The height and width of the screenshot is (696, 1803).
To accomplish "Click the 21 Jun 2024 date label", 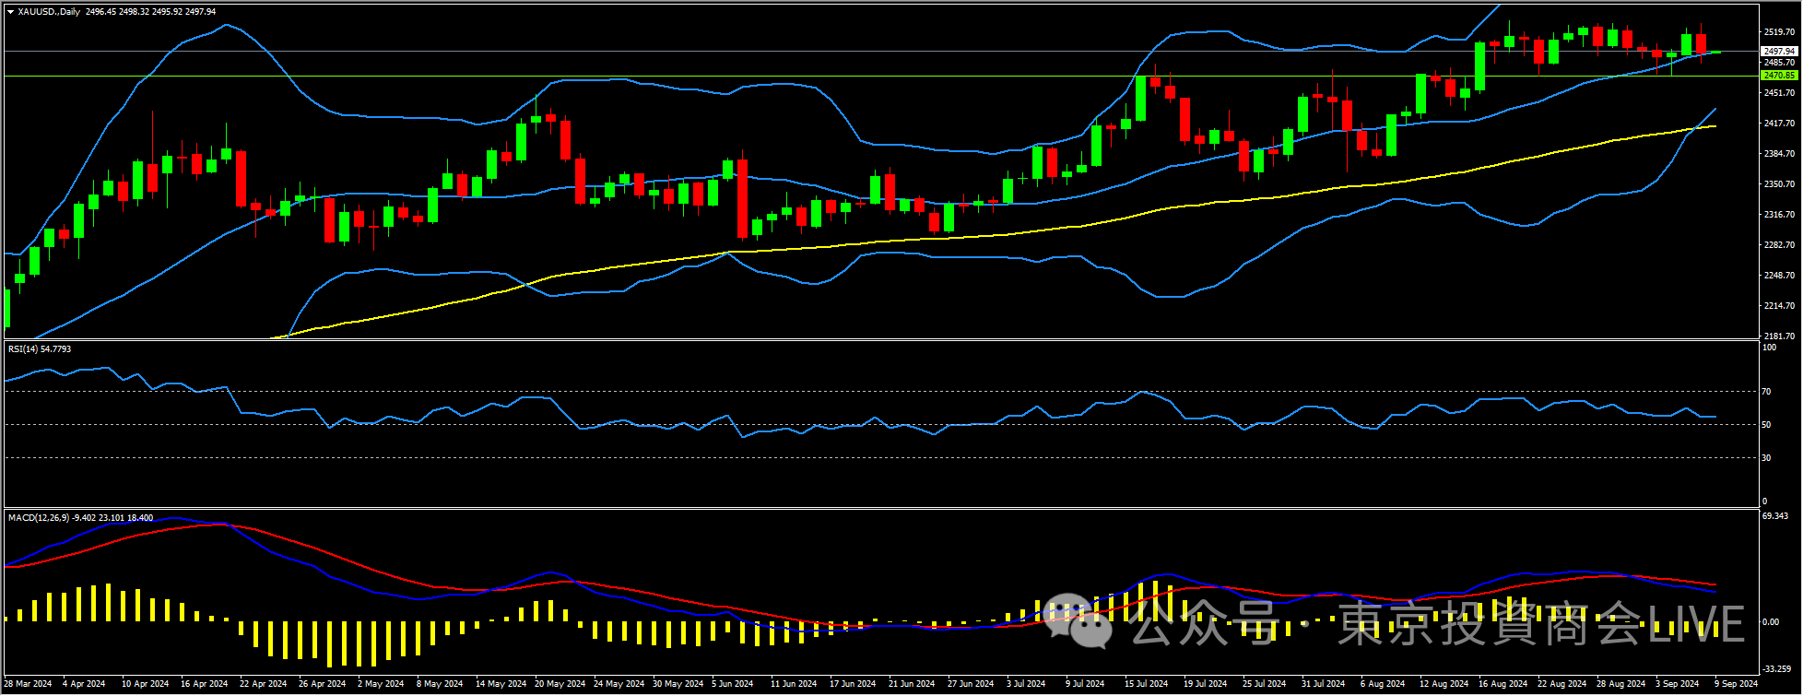I will [x=912, y=684].
